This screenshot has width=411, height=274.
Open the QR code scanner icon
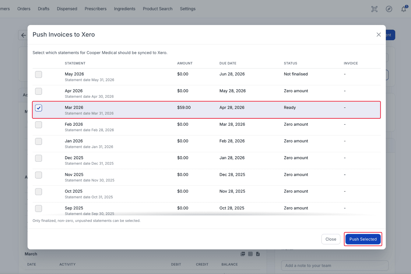click(374, 9)
